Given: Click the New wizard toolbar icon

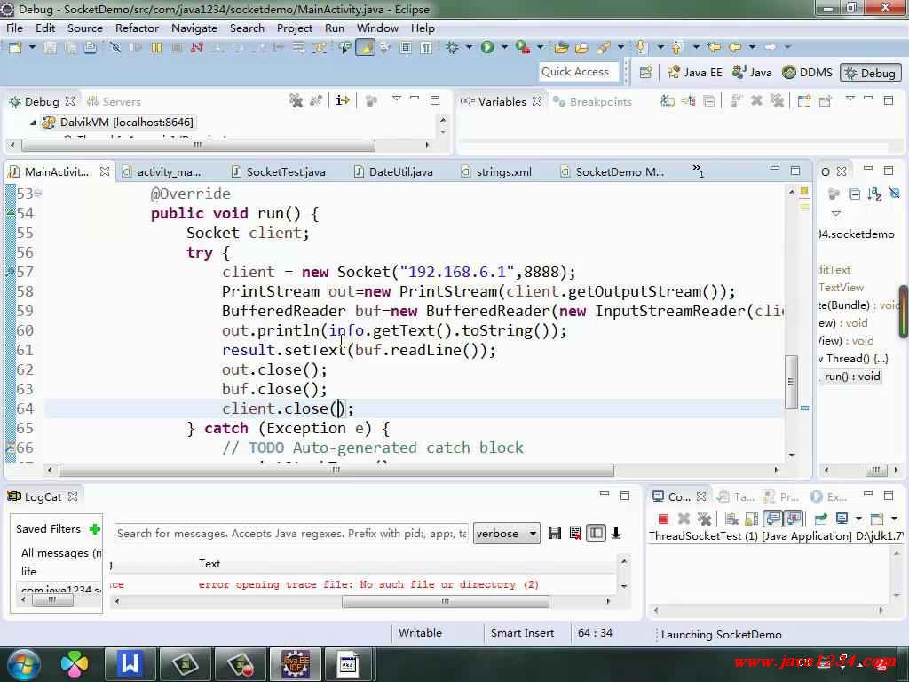Looking at the screenshot, I should click(x=16, y=48).
